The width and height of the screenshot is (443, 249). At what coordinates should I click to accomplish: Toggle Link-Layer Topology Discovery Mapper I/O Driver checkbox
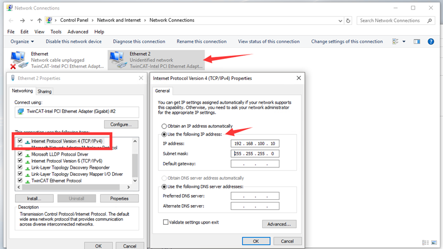point(20,174)
